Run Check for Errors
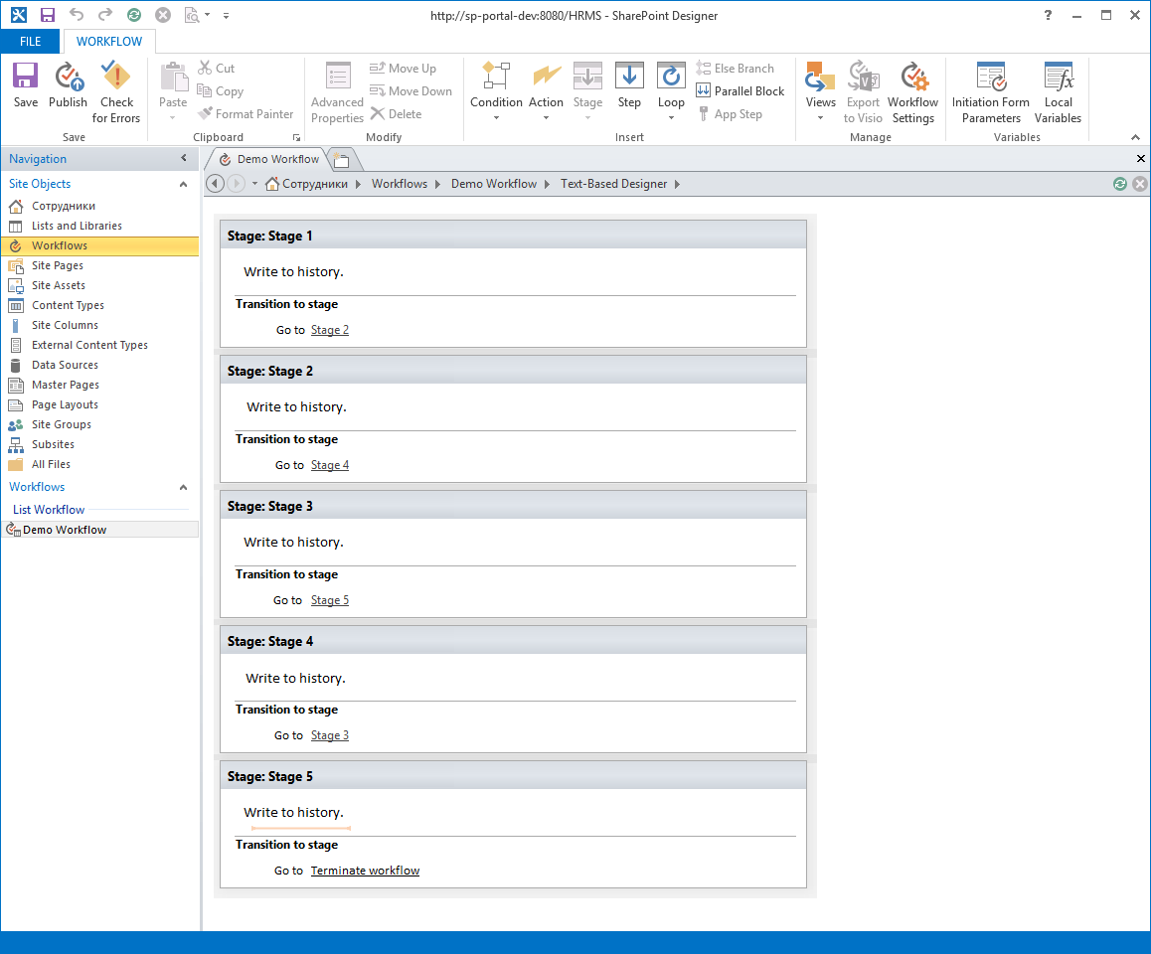Image resolution: width=1151 pixels, height=954 pixels. (116, 92)
